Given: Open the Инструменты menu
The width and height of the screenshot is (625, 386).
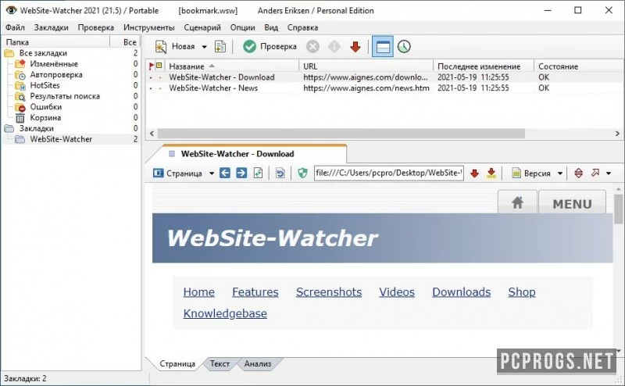Looking at the screenshot, I should pos(148,27).
